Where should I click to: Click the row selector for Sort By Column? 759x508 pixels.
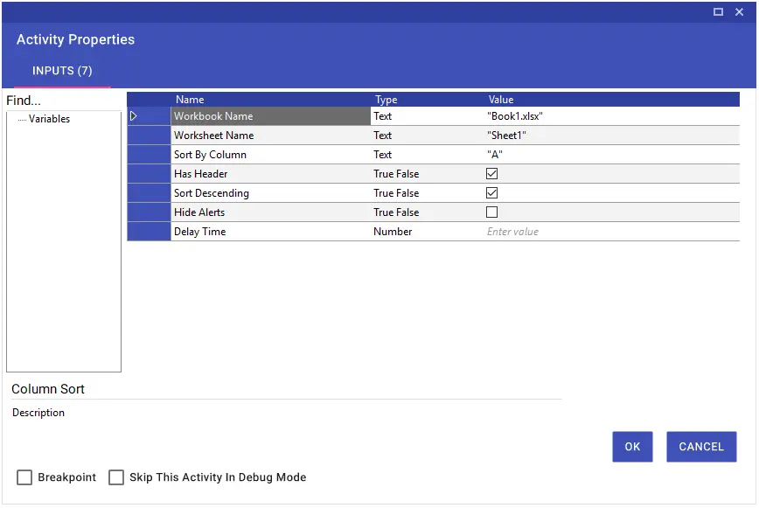pos(149,155)
